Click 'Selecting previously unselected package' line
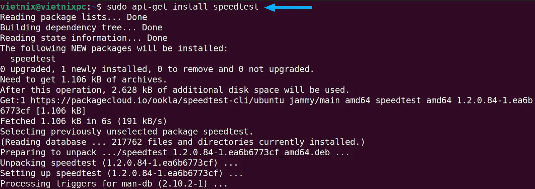Screen dimensions: 535x189 pyautogui.click(x=126, y=132)
